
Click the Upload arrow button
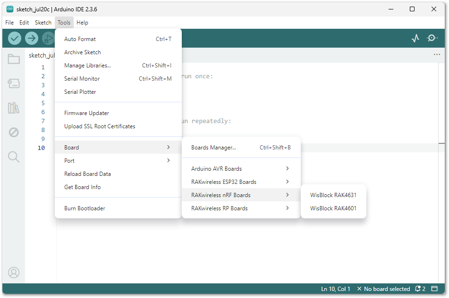click(32, 38)
